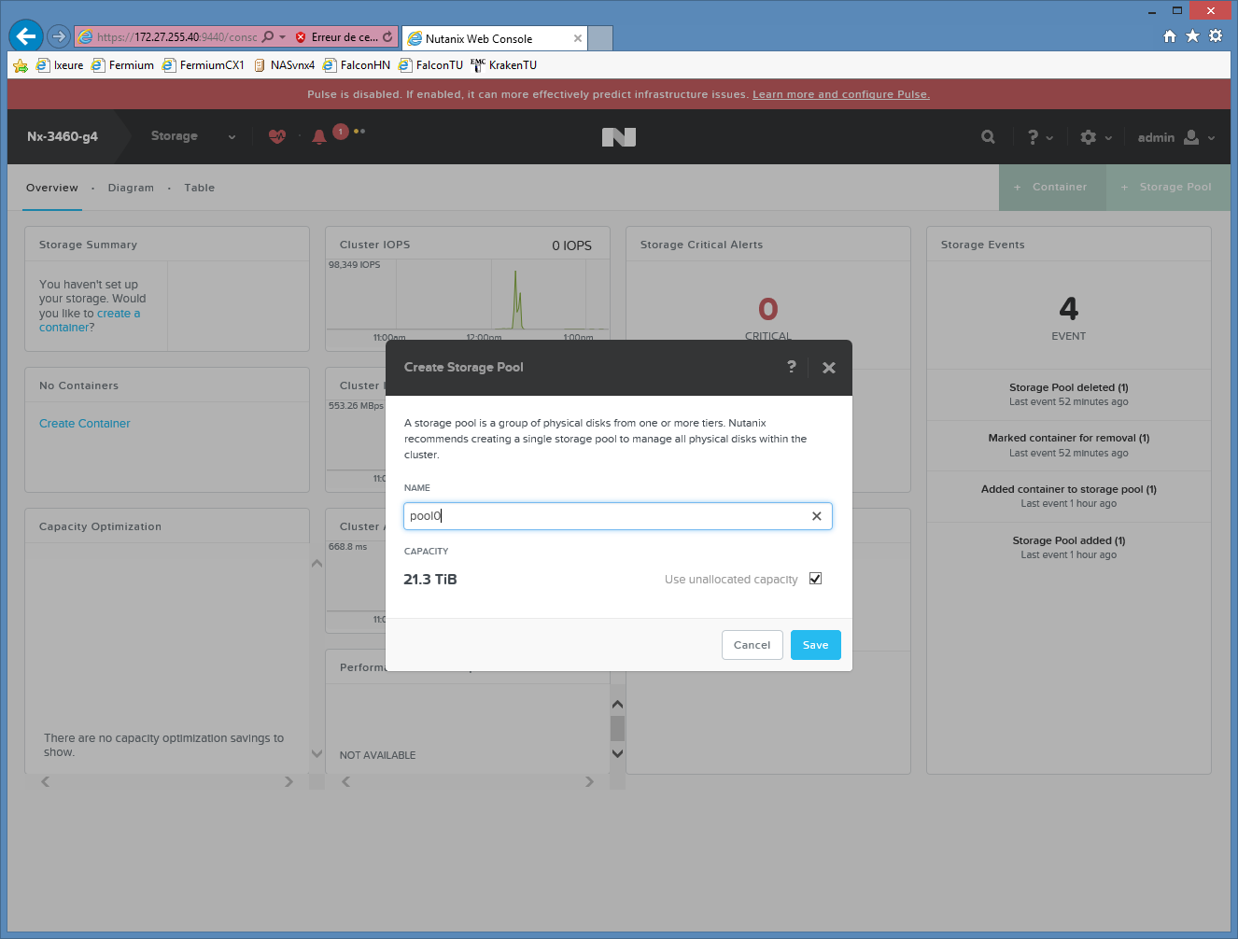This screenshot has width=1238, height=939.
Task: Open the FalconTU bookmark
Action: (430, 65)
